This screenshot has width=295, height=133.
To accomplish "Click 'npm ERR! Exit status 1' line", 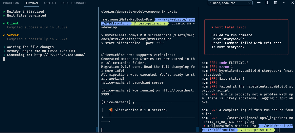I will [223, 79].
